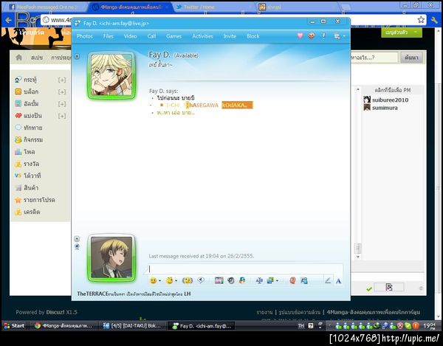
Task: Collapse my own display picture panel
Action: pos(77,239)
